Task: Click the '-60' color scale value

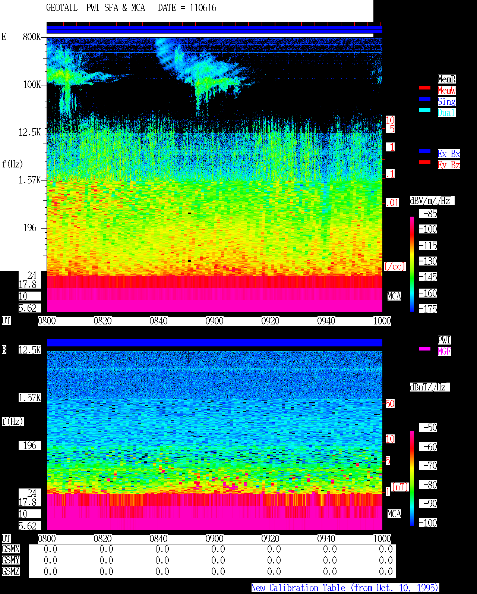Action: (429, 447)
